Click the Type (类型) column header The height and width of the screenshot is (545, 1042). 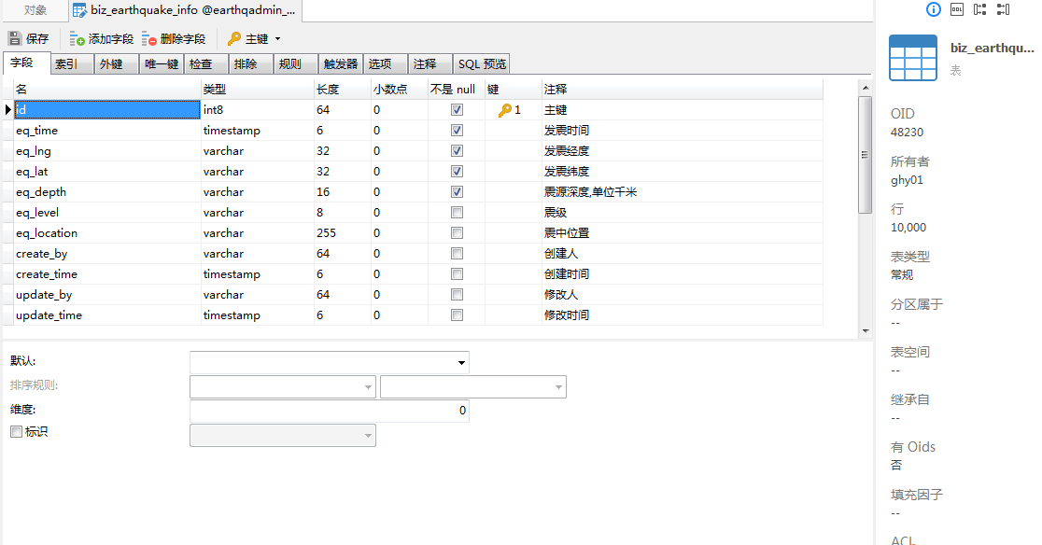[257, 90]
